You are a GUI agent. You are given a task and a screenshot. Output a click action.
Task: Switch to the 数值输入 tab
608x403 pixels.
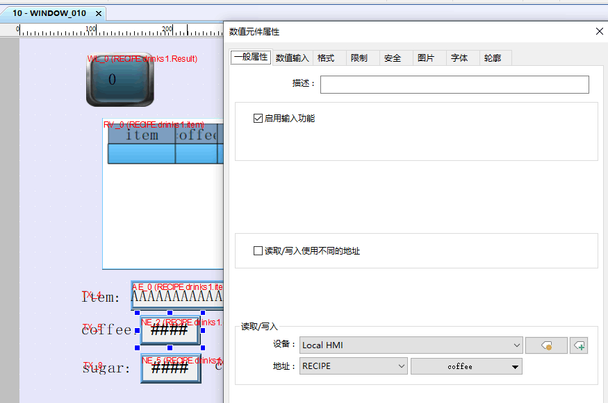tap(292, 58)
